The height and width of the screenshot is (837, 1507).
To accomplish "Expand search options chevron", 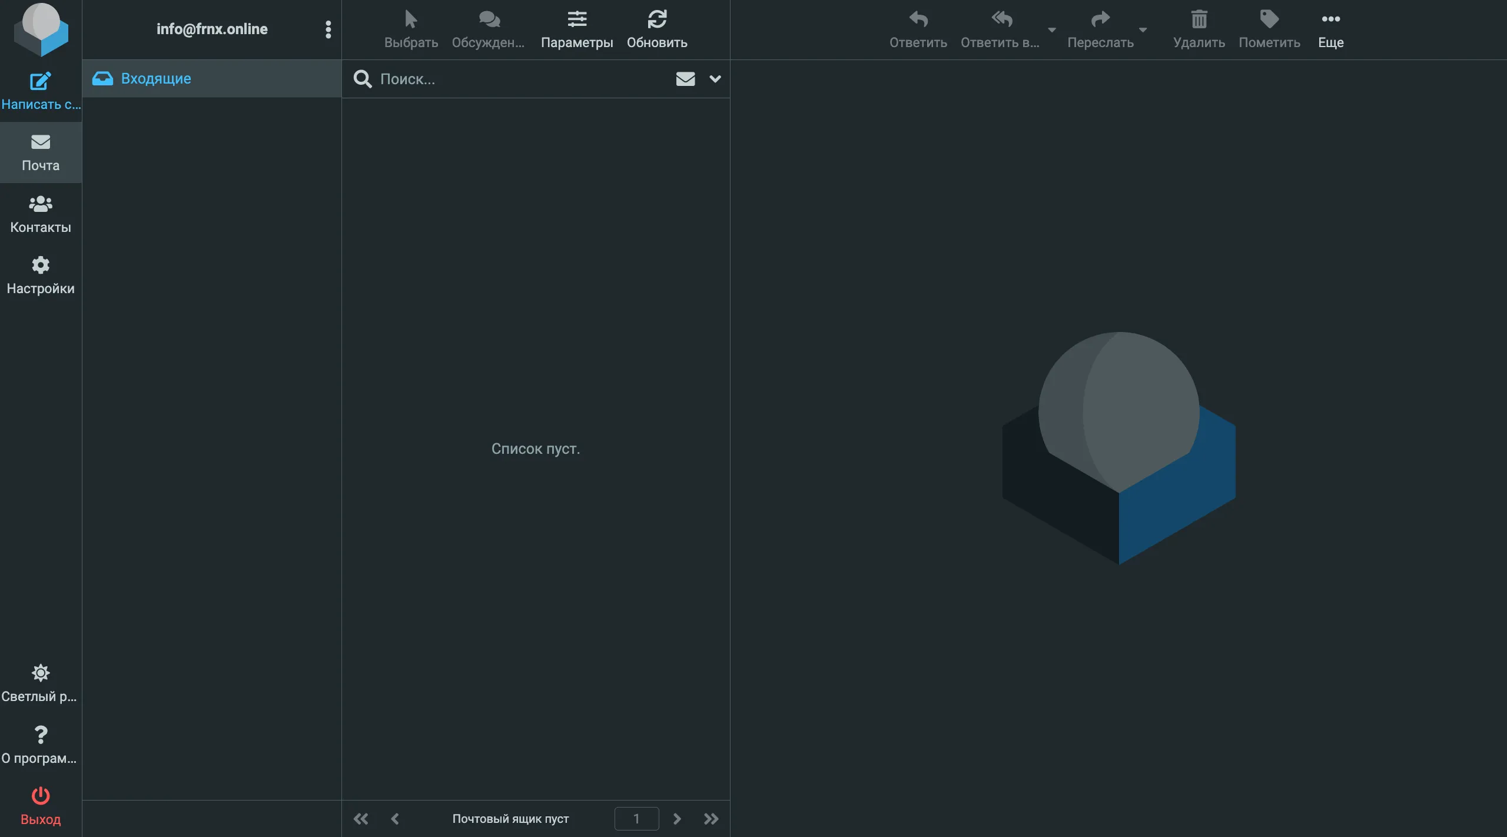I will pos(715,79).
